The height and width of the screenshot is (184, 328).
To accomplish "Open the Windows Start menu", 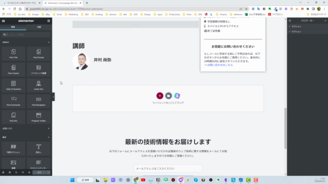I will click(72, 180).
